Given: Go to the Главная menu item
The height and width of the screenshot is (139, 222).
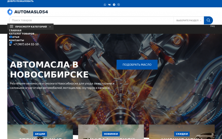Looking at the screenshot, I should tap(15, 30).
